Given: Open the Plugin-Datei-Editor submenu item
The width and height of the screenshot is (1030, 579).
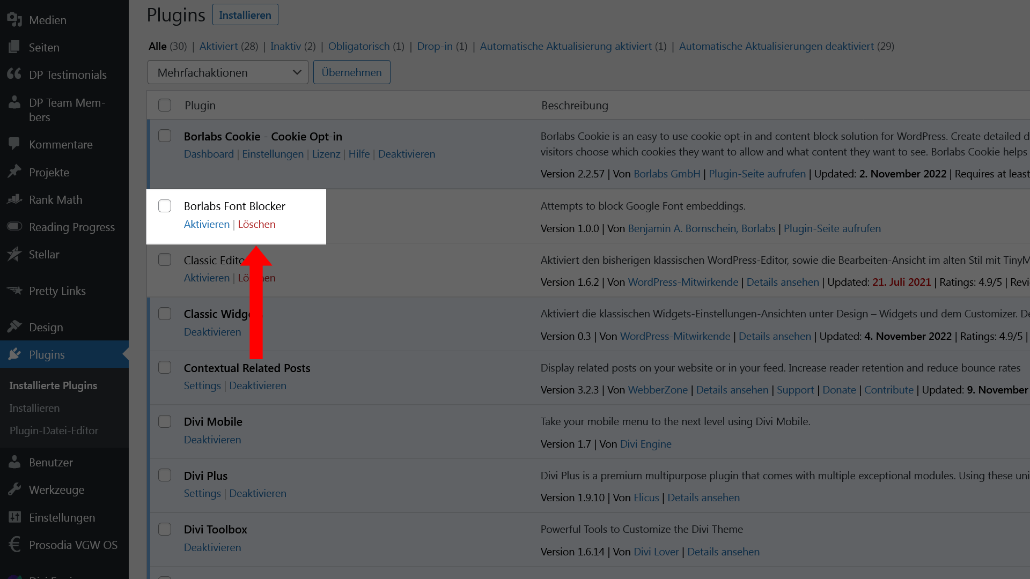Looking at the screenshot, I should [54, 430].
